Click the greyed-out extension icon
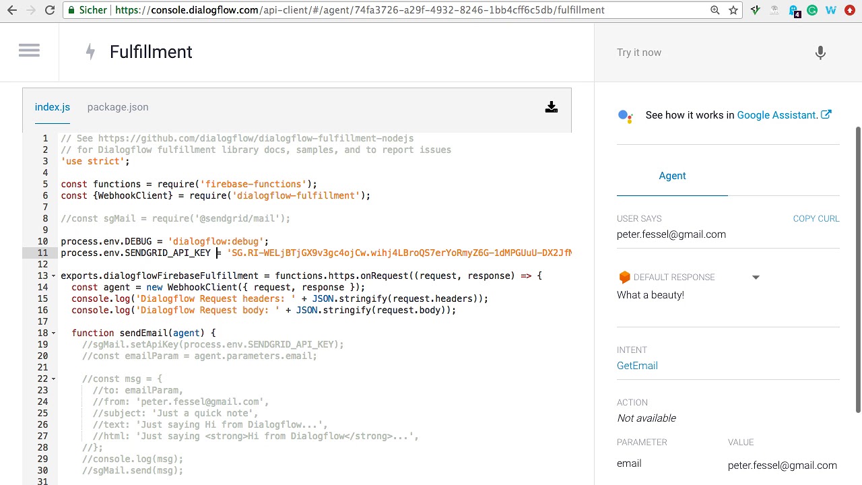The width and height of the screenshot is (862, 485). click(774, 10)
